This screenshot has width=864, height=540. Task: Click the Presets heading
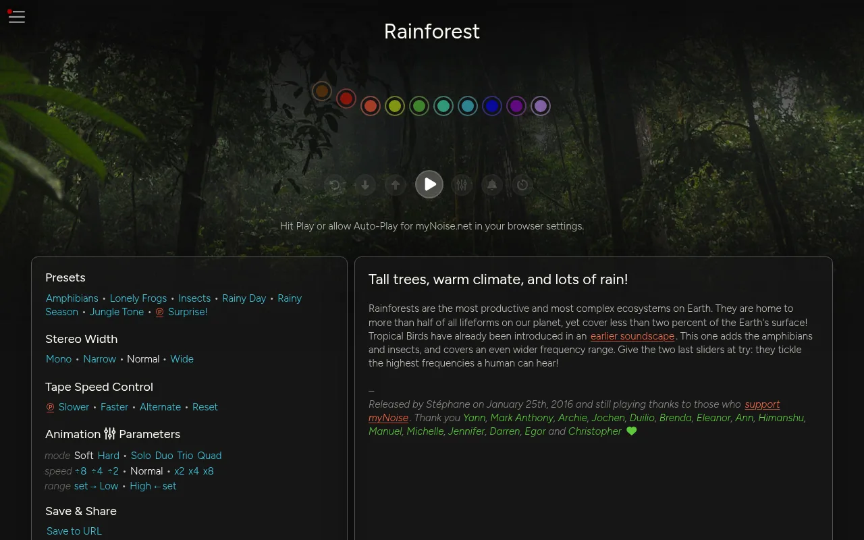point(65,277)
